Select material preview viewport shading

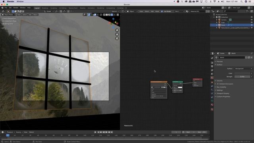click(x=109, y=15)
